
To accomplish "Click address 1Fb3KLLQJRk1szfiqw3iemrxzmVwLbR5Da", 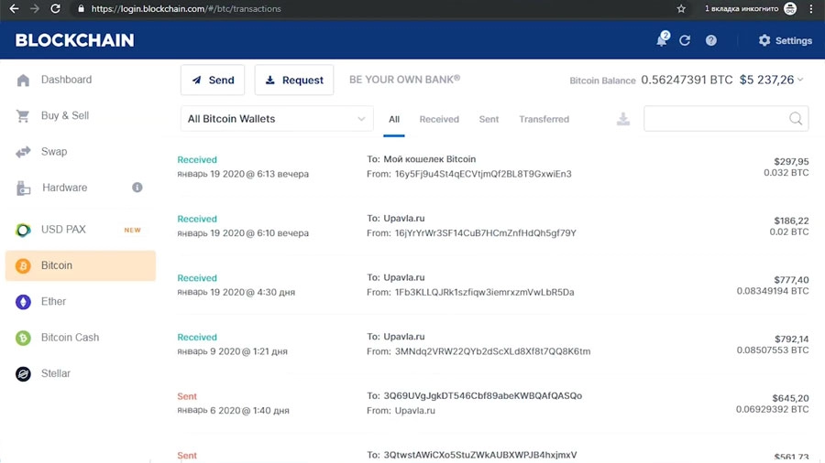I will 485,293.
